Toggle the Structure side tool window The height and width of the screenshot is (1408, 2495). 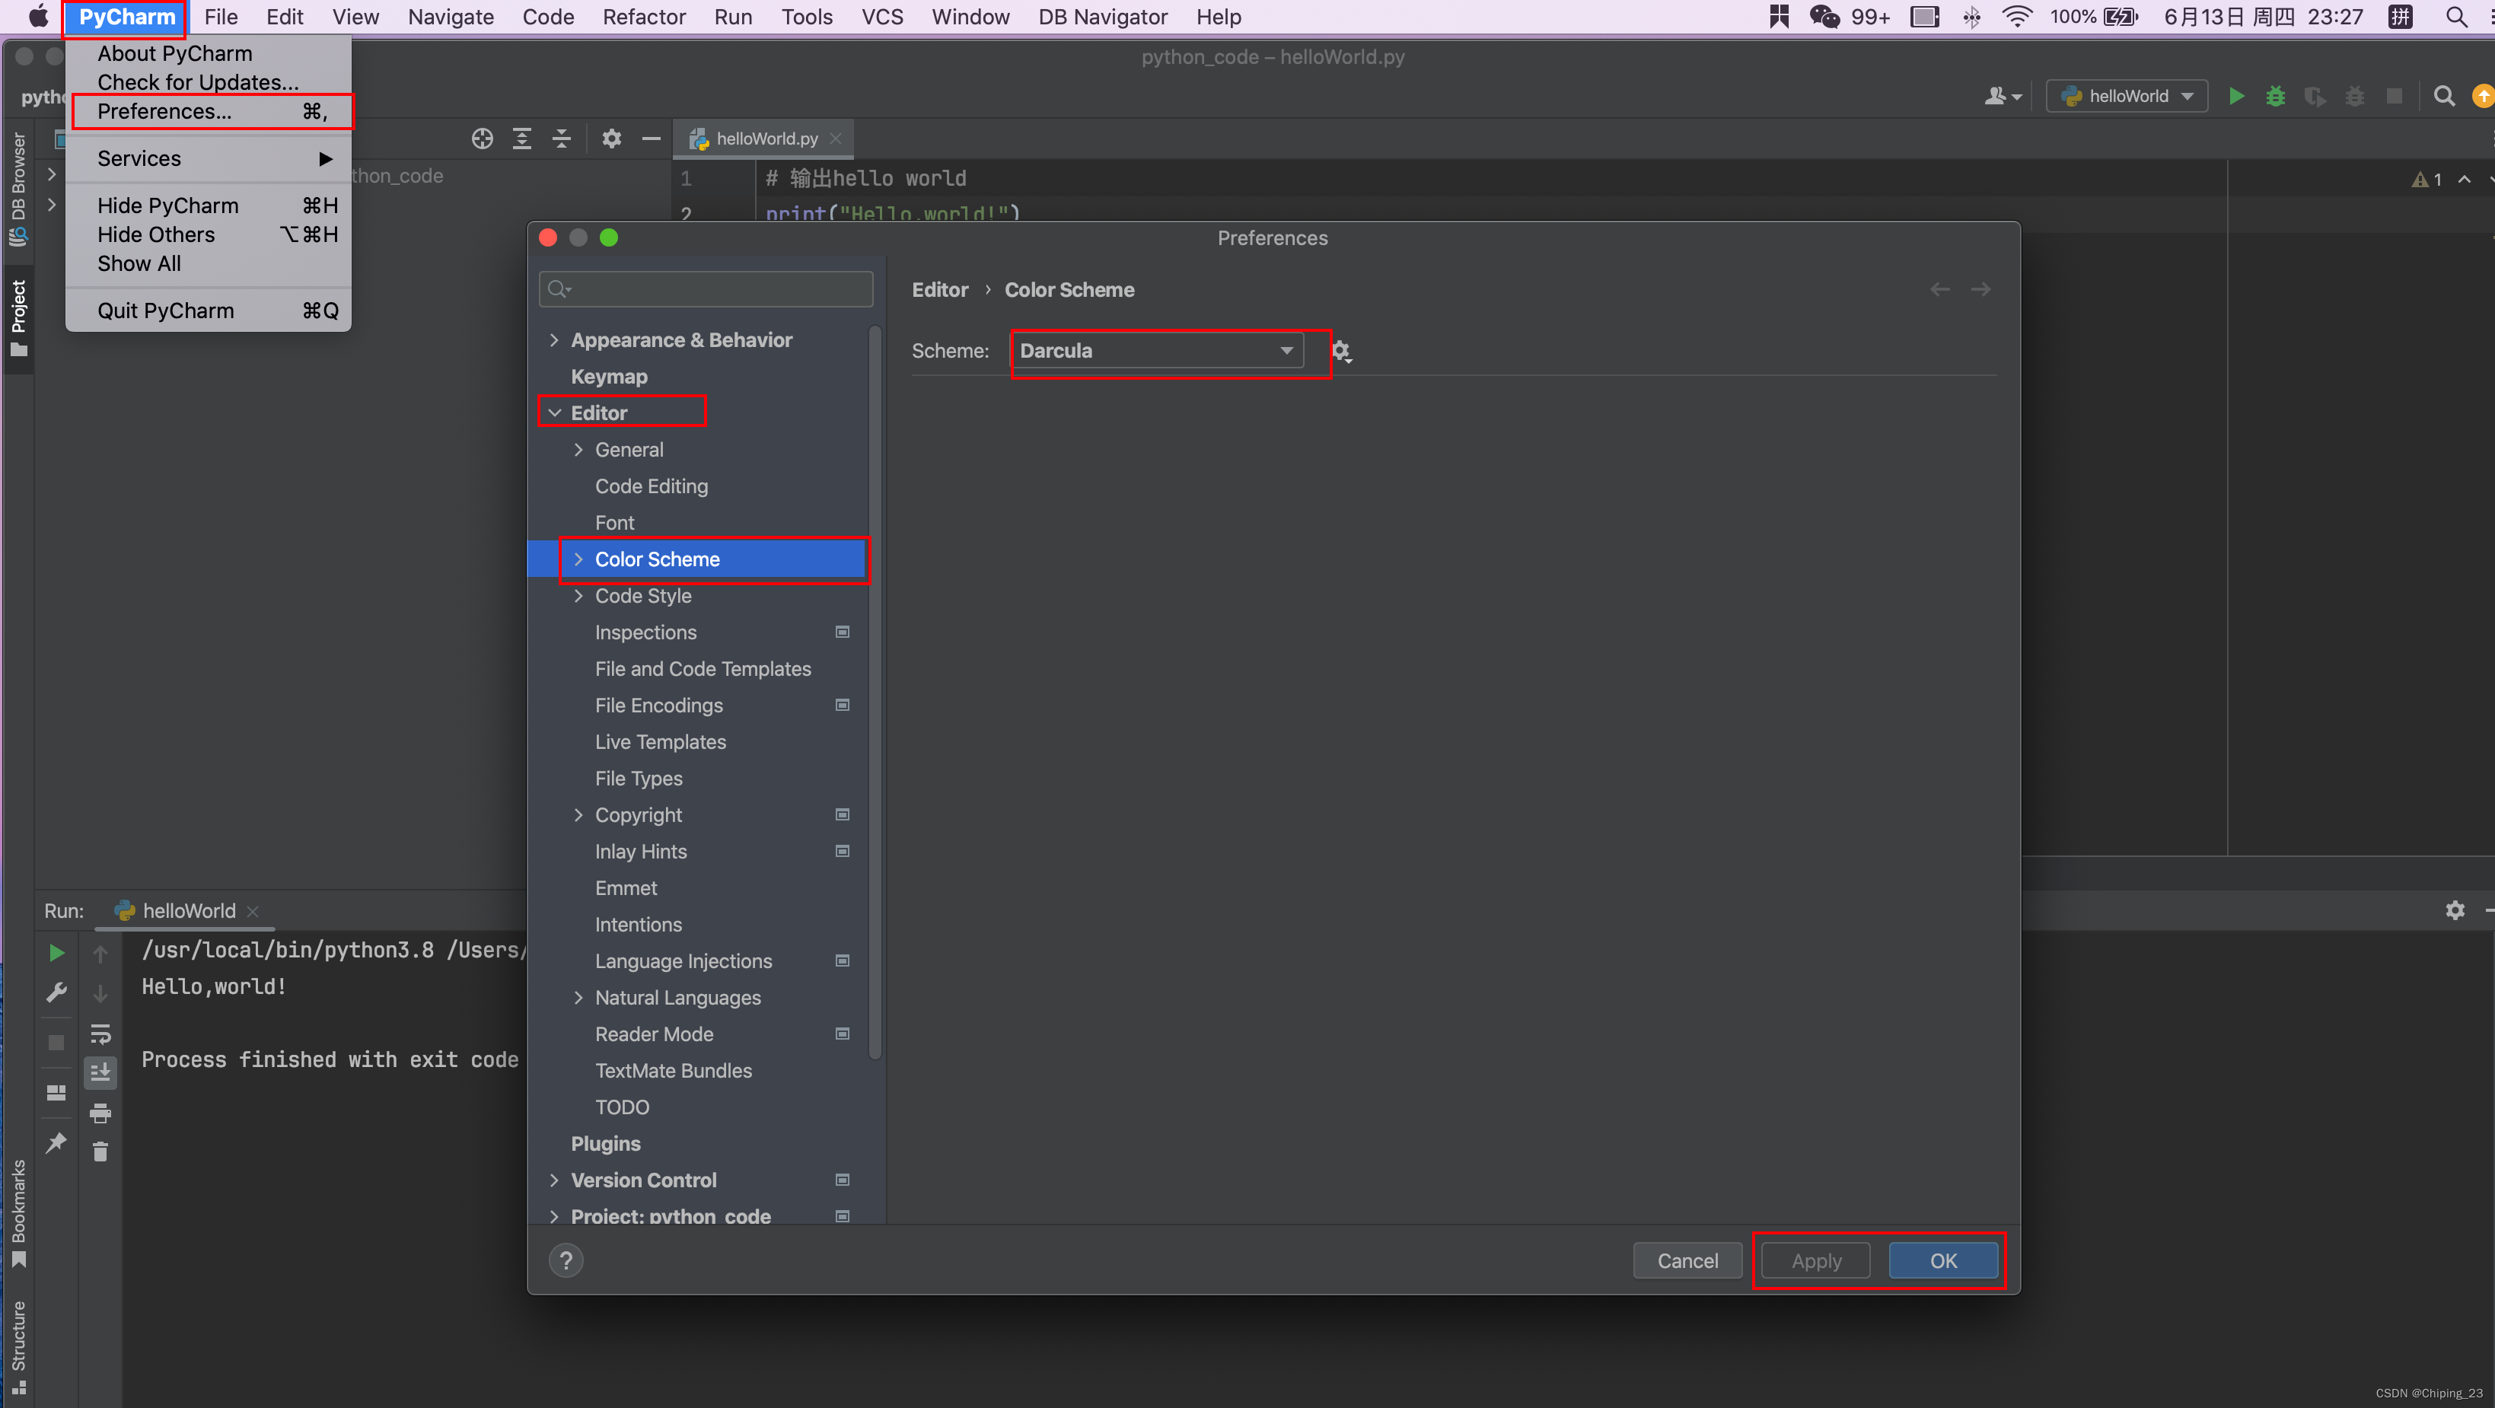click(x=18, y=1347)
